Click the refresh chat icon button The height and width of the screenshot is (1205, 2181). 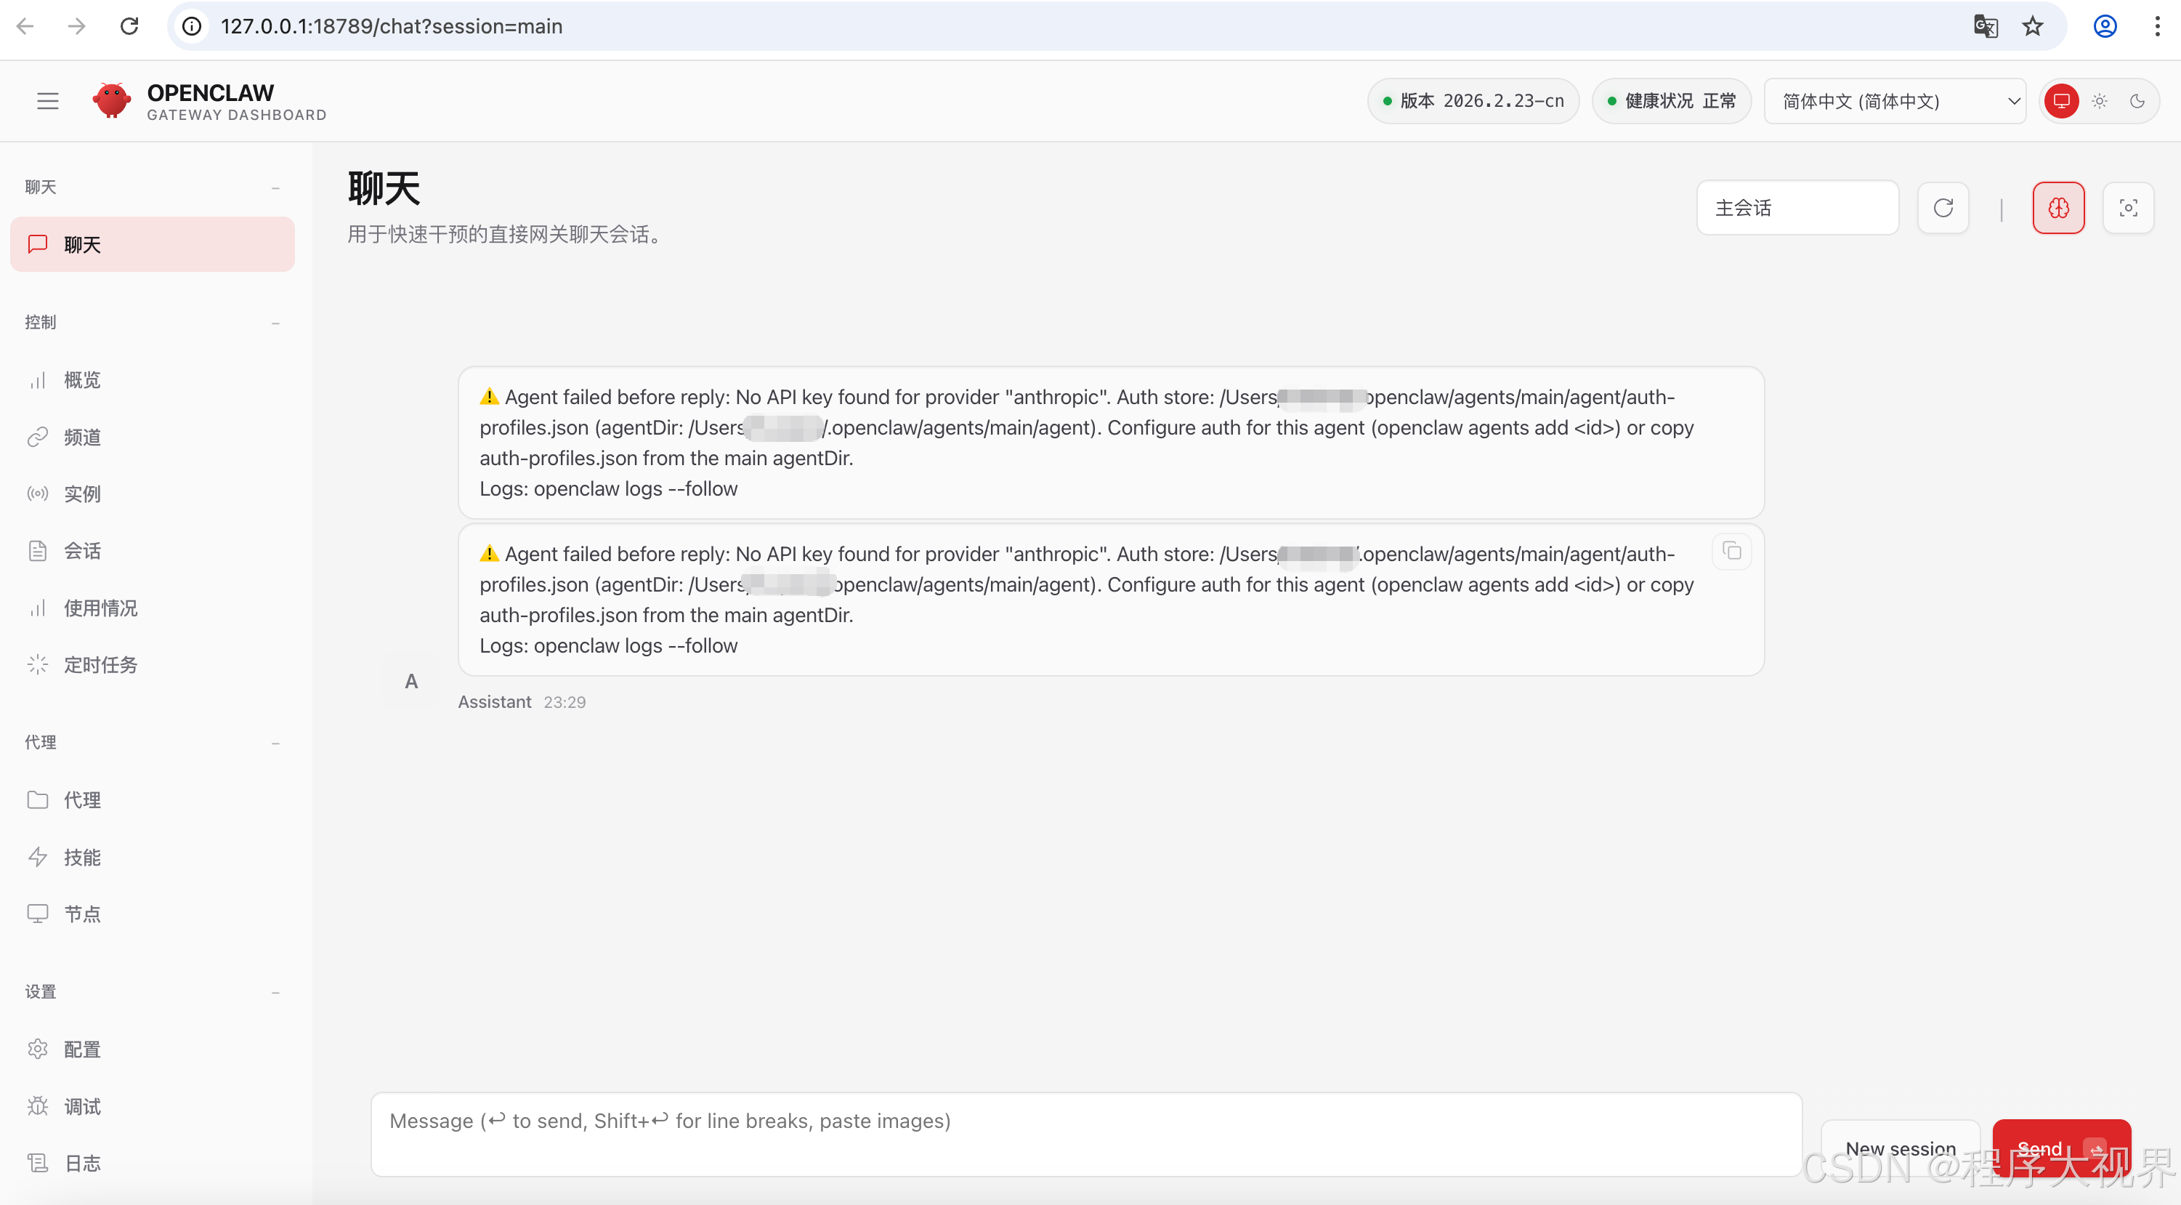tap(1942, 207)
